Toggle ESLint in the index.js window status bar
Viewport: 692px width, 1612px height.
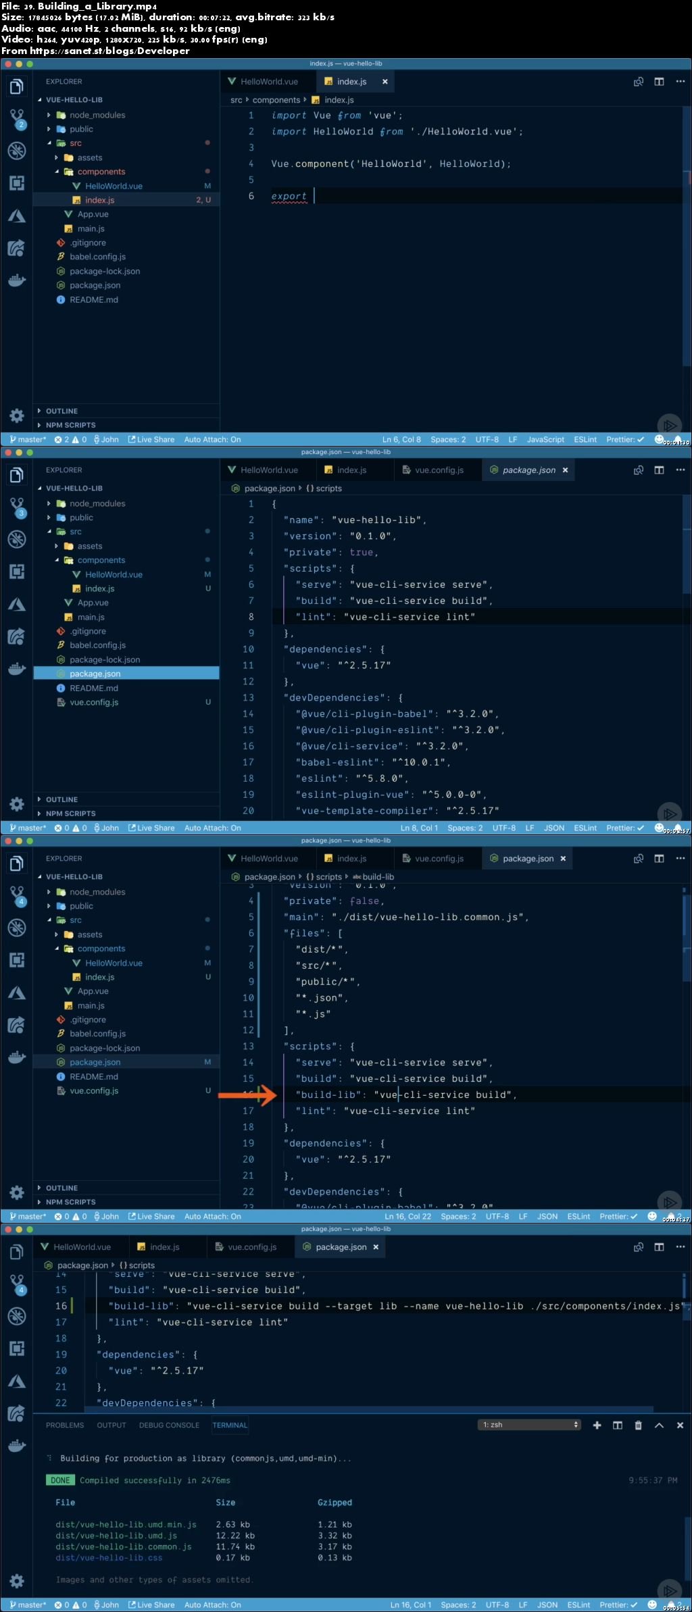[x=585, y=439]
